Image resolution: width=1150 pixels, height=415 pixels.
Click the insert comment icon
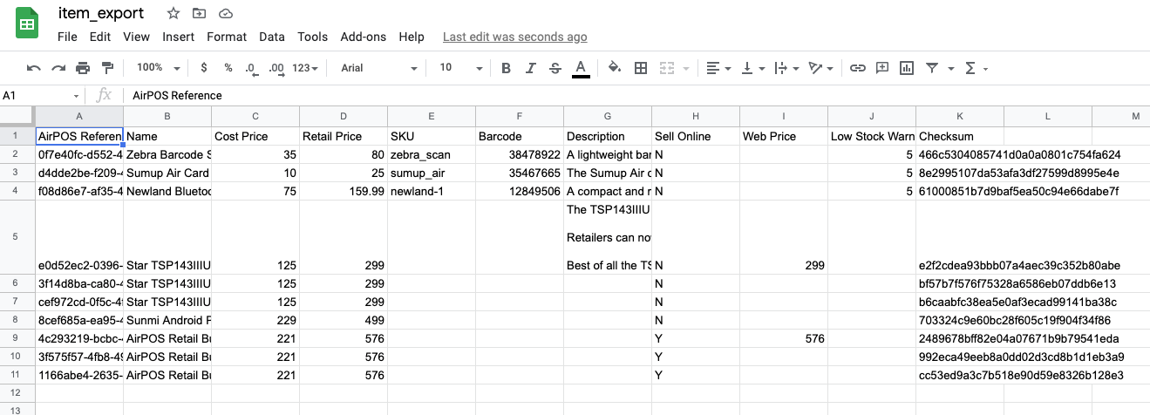pyautogui.click(x=882, y=68)
